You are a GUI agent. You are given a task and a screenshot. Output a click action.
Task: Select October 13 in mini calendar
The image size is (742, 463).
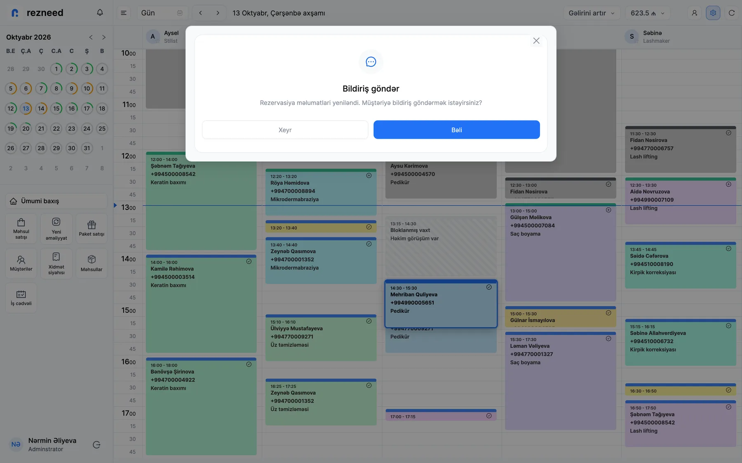pyautogui.click(x=26, y=109)
